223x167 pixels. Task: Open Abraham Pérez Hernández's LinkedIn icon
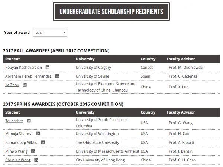57,76
